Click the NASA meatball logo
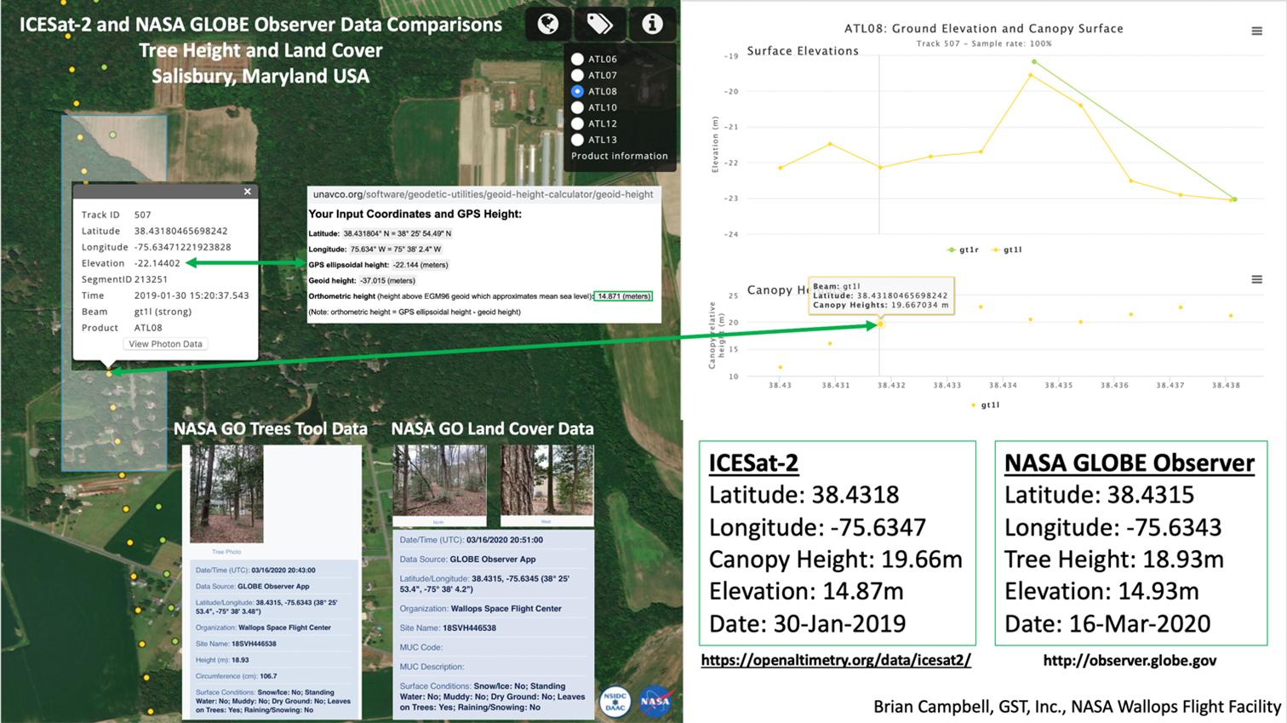The image size is (1287, 723). (656, 701)
